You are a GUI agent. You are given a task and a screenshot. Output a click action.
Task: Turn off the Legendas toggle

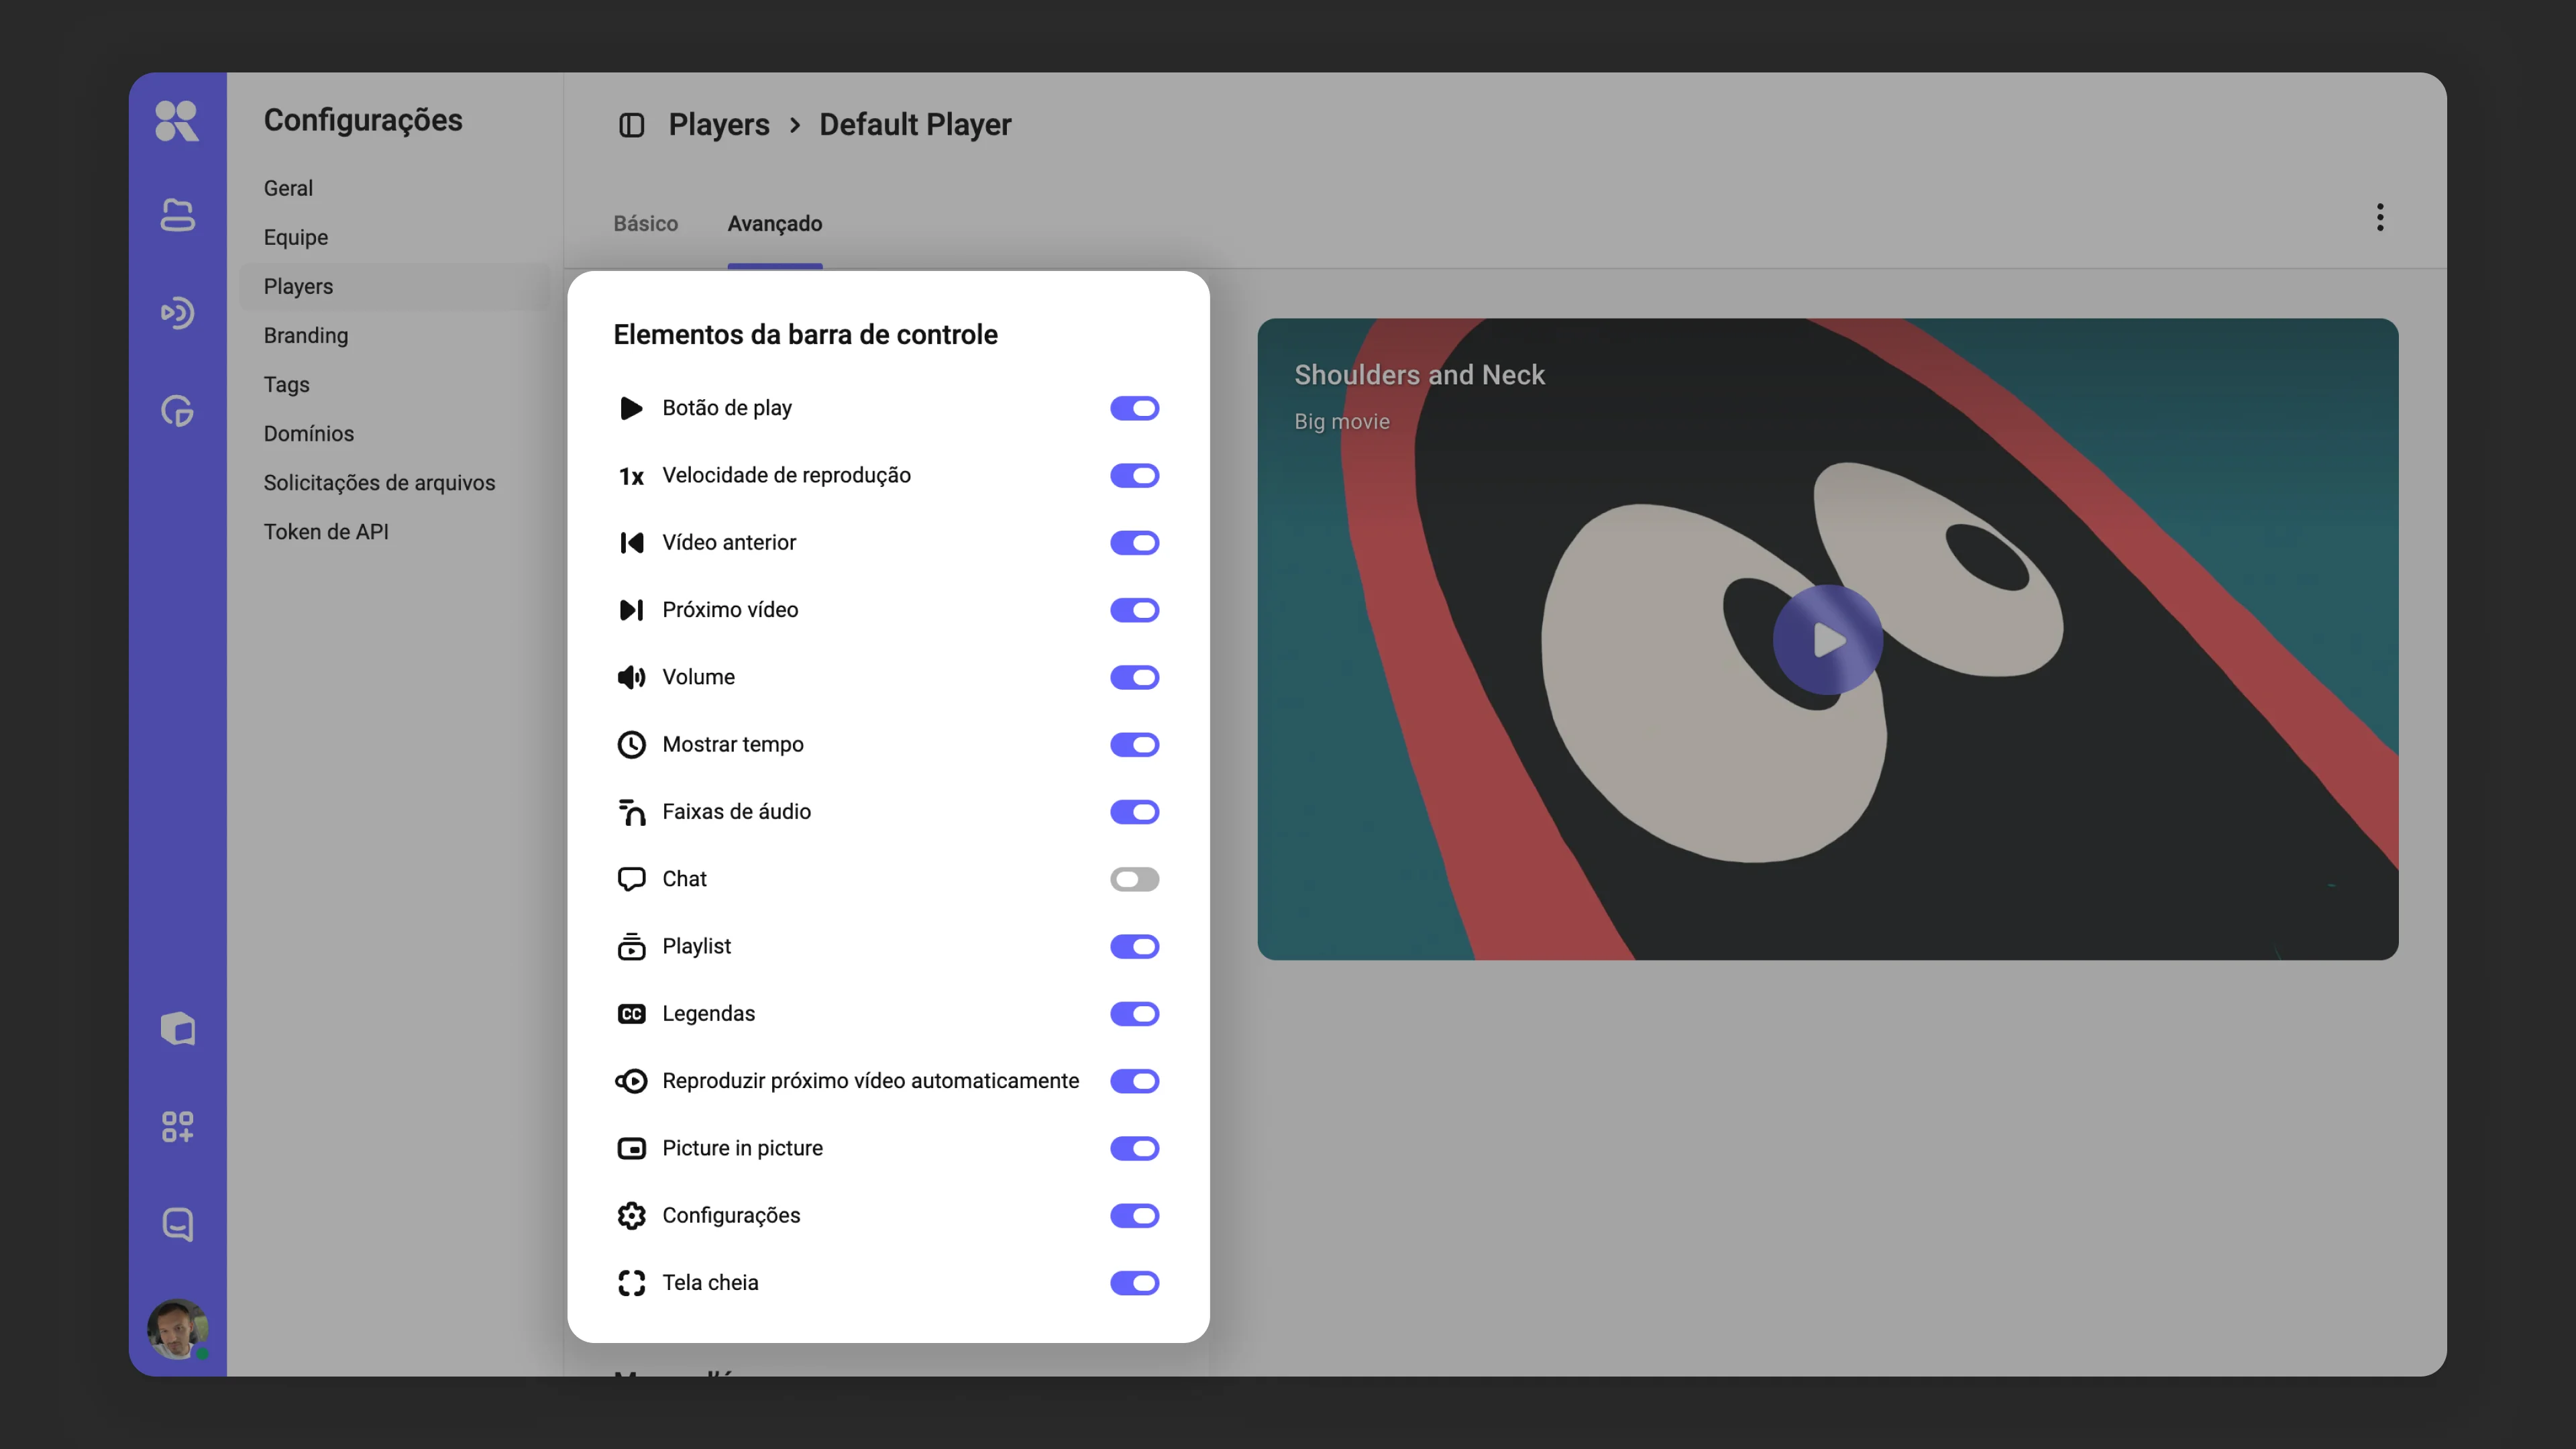1134,1014
